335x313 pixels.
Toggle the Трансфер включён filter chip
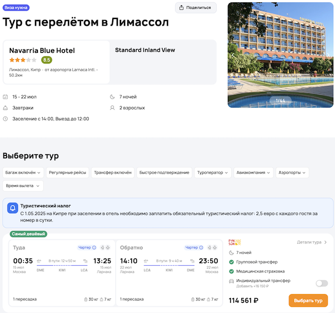pyautogui.click(x=113, y=173)
